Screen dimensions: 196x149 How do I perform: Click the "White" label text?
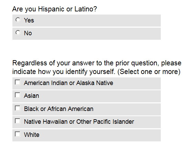(x=32, y=135)
